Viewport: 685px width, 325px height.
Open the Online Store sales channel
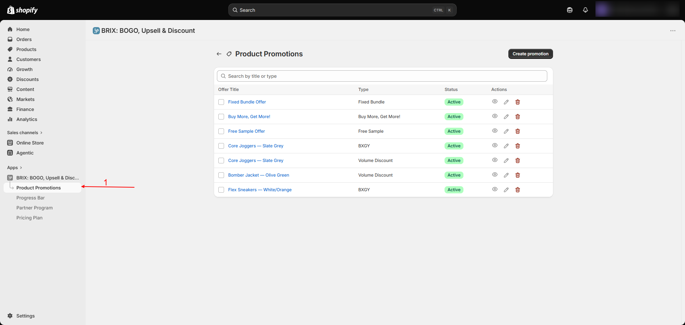coord(30,143)
